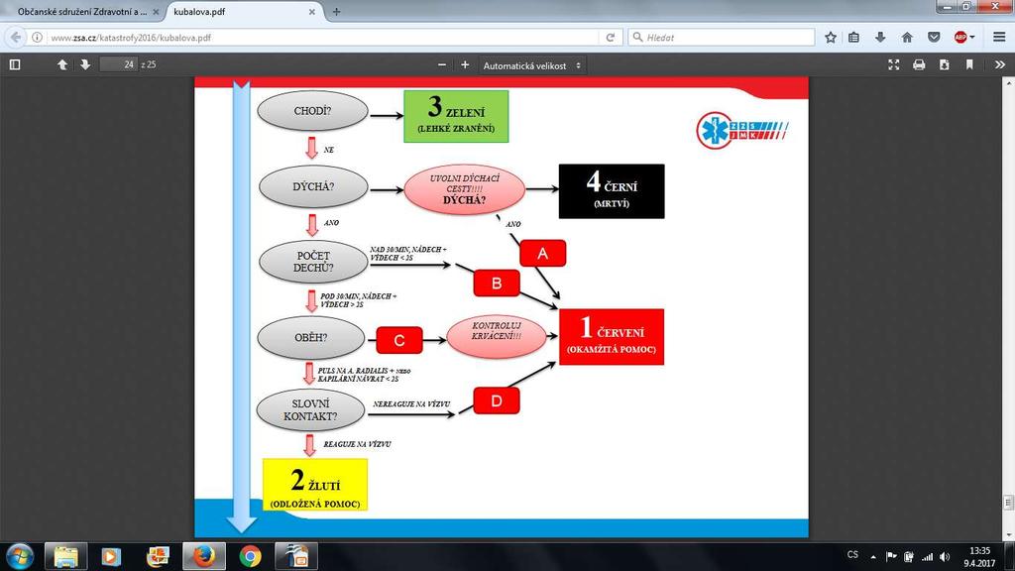The width and height of the screenshot is (1015, 571).
Task: Close the Občanské sdružení tab
Action: (x=156, y=12)
